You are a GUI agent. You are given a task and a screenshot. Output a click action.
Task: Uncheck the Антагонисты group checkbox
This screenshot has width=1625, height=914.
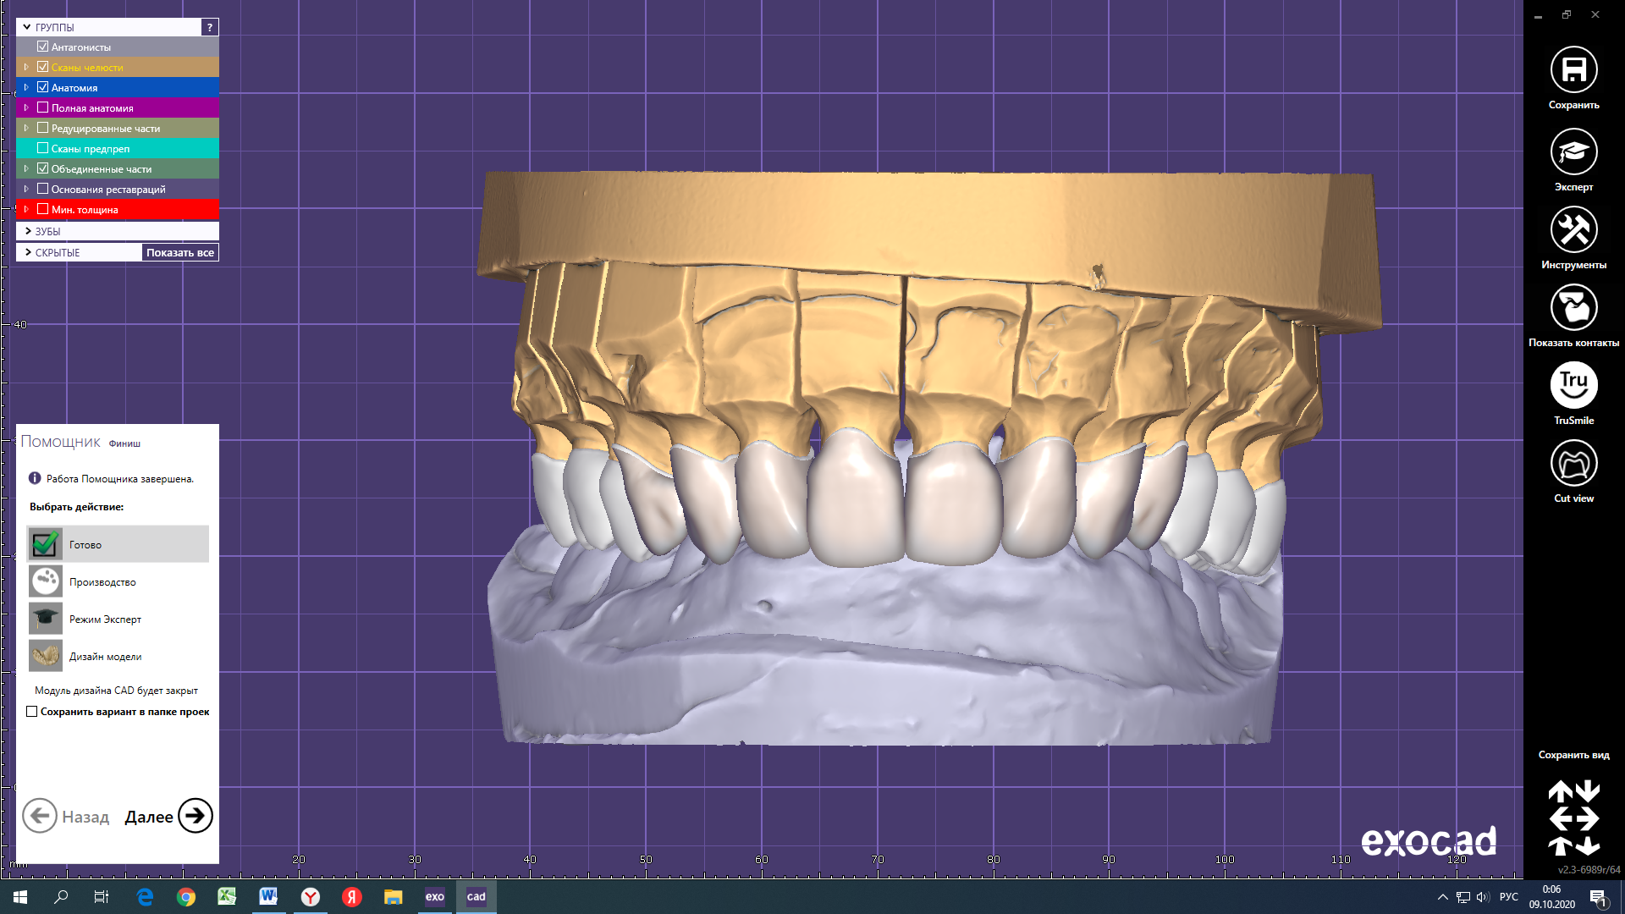[x=43, y=47]
